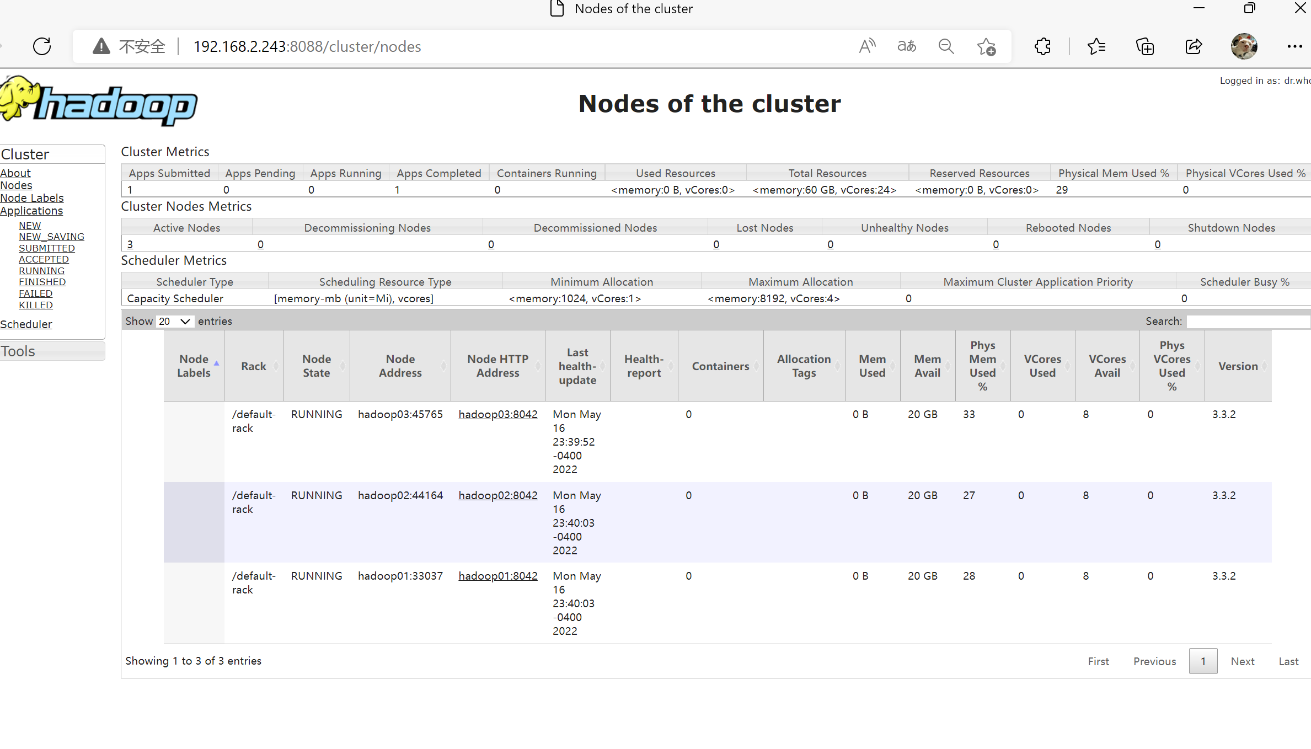Toggle sorting on the Rack column
The height and width of the screenshot is (749, 1311).
[x=253, y=366]
